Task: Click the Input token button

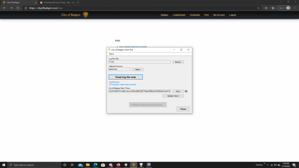Action: [x=178, y=91]
